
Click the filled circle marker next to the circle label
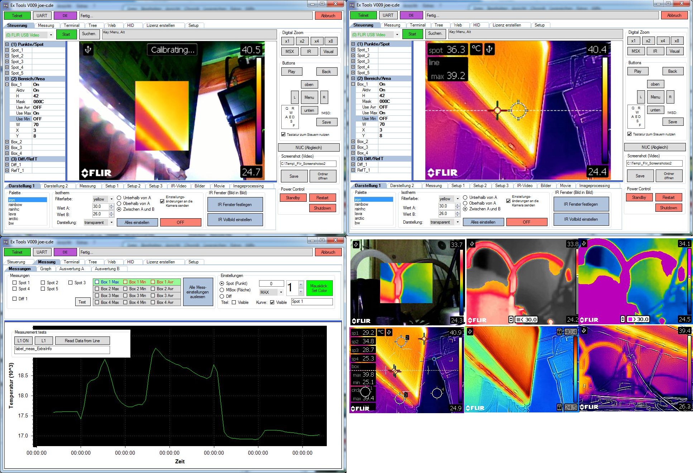click(x=365, y=392)
